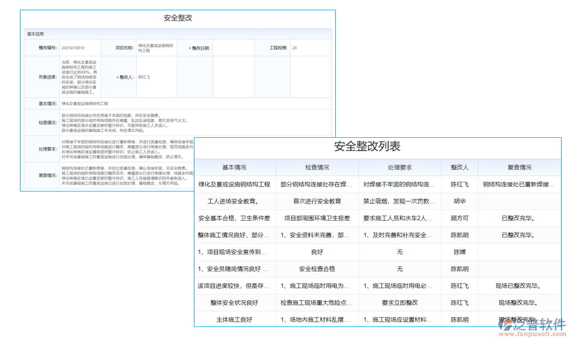Click the 整改人 column header
The image size is (572, 343).
(459, 167)
